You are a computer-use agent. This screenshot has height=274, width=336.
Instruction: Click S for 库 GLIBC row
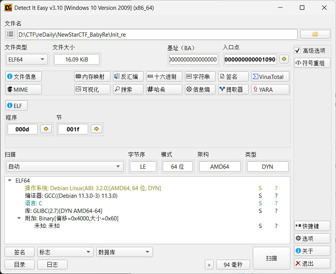[260, 211]
